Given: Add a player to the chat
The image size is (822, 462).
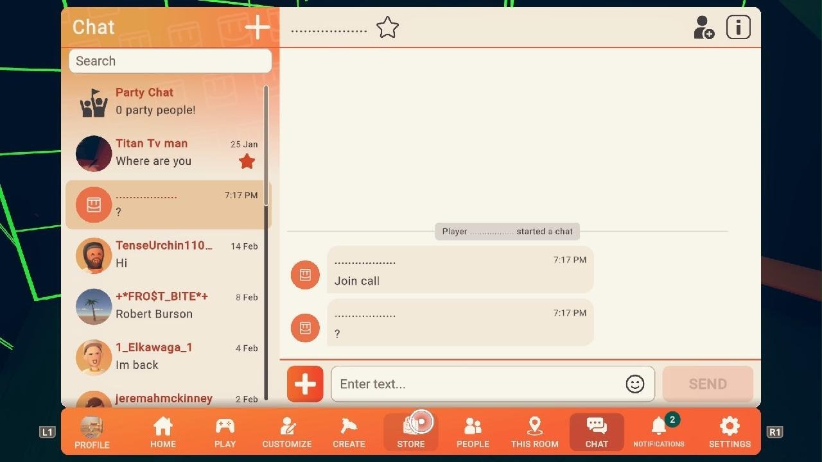Looking at the screenshot, I should pos(704,28).
